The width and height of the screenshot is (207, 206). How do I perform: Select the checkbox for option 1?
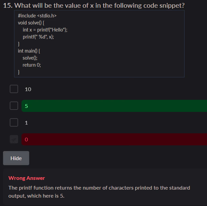[14, 123]
